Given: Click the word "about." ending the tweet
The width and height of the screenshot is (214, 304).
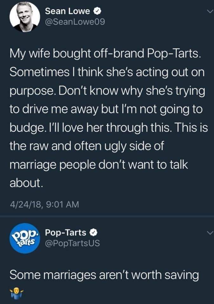Looking at the screenshot, I should (x=25, y=184).
